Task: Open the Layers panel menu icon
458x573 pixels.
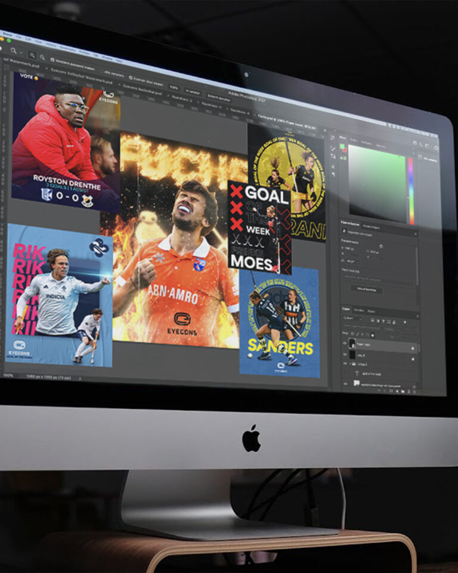Action: click(x=418, y=316)
